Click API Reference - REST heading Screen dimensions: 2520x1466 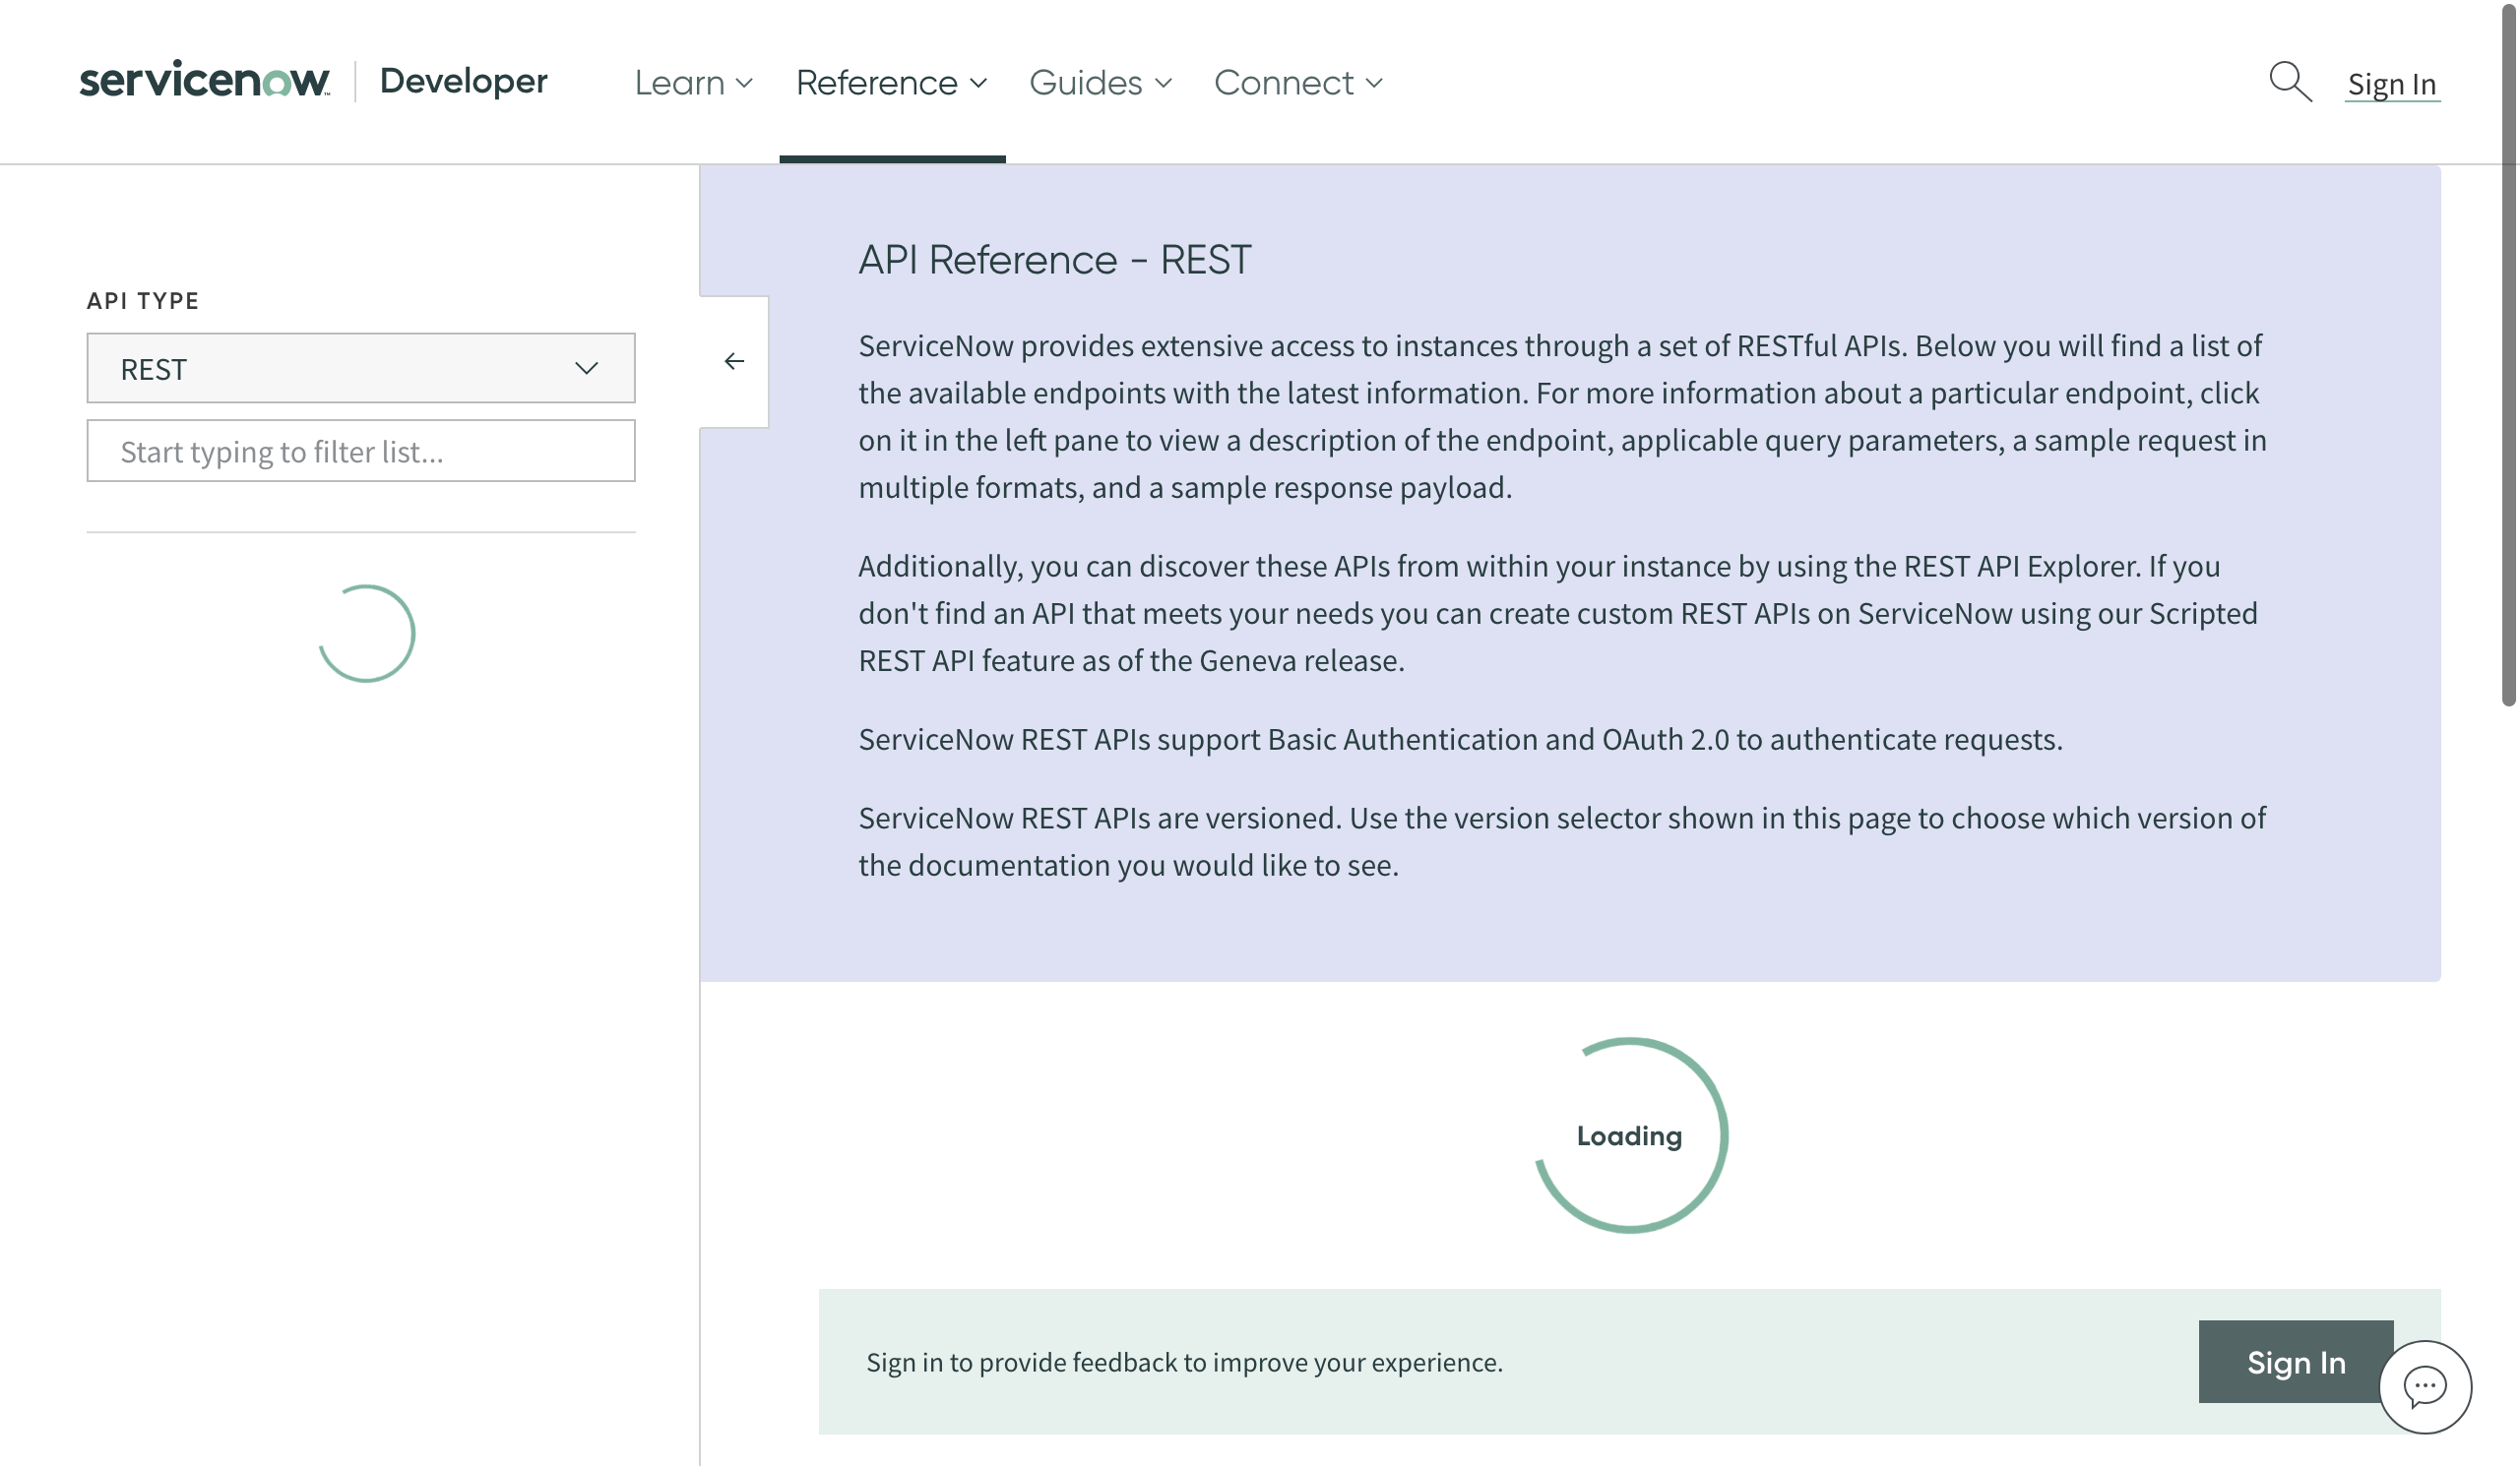coord(1054,260)
